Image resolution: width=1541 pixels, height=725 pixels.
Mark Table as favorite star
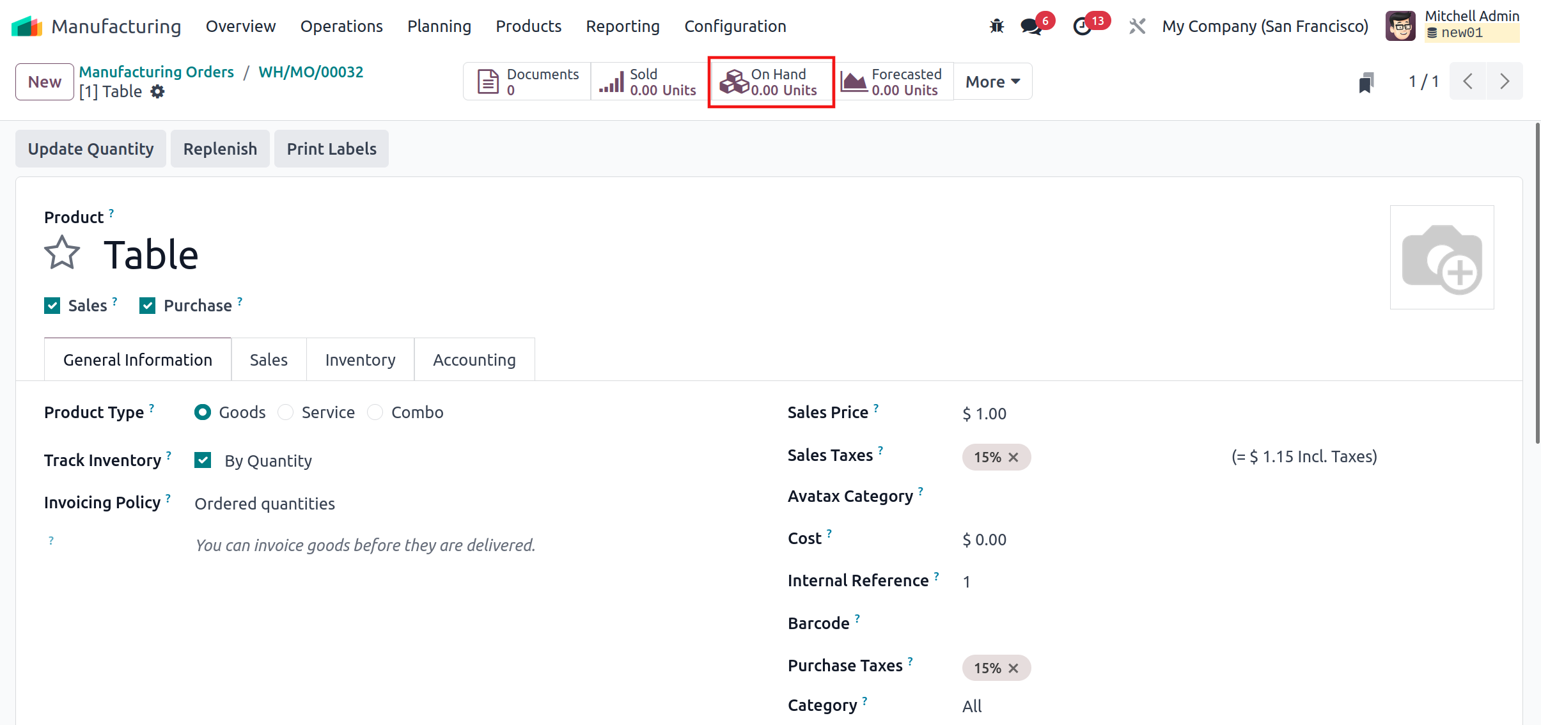pos(62,253)
